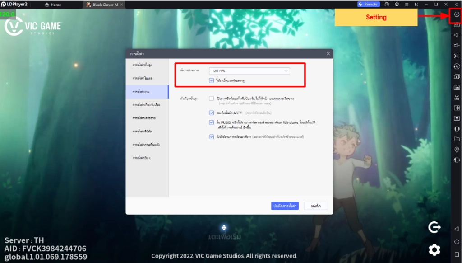
Task: Open LDPlayer settings hexagon icon in sidebar
Action: [457, 14]
